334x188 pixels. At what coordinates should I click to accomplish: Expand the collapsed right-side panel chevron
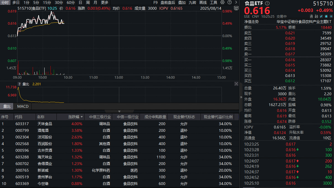coord(241,97)
